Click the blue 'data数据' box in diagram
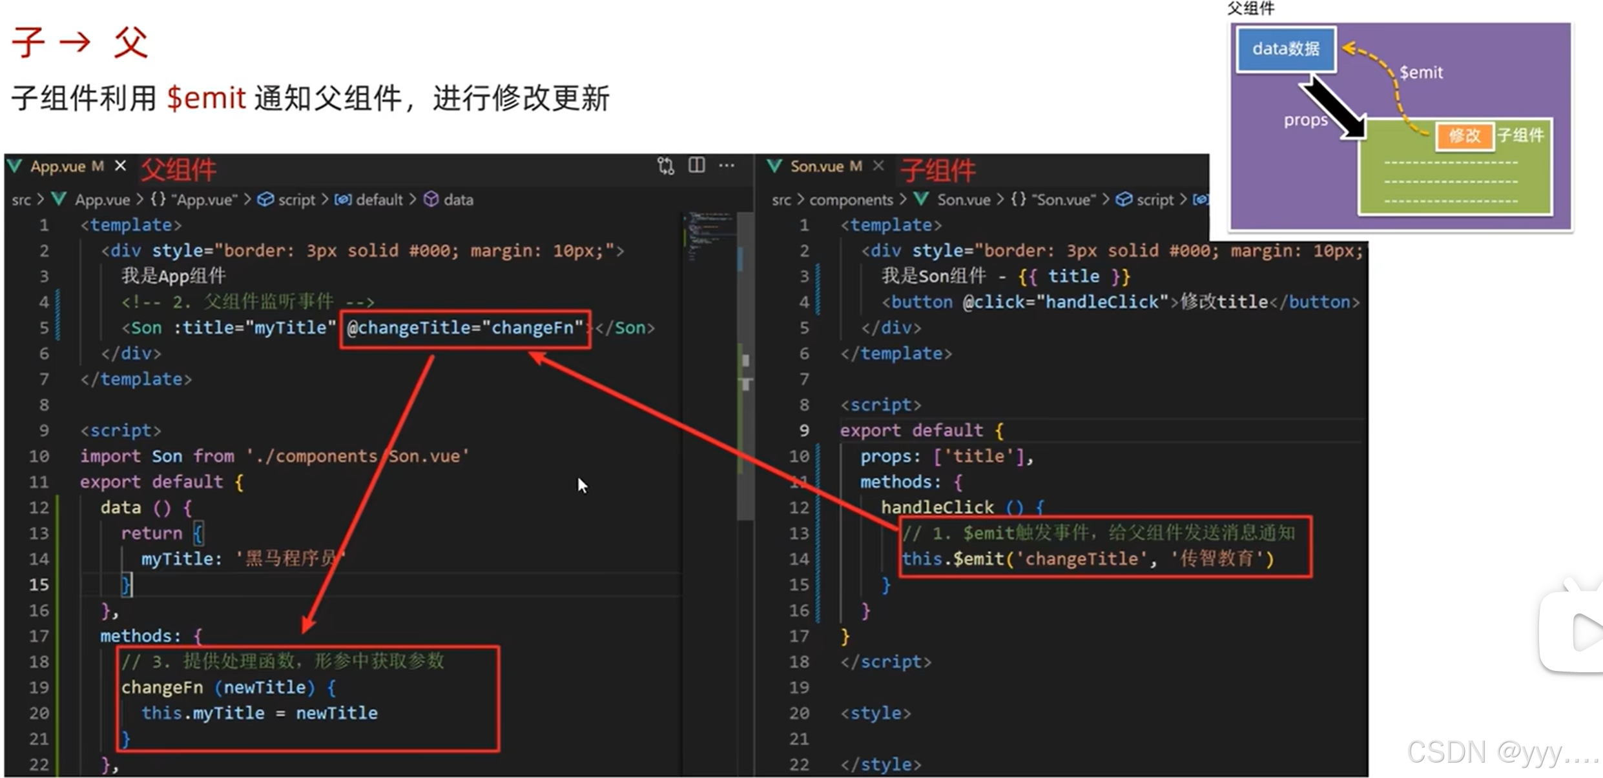The image size is (1603, 778). [1286, 49]
